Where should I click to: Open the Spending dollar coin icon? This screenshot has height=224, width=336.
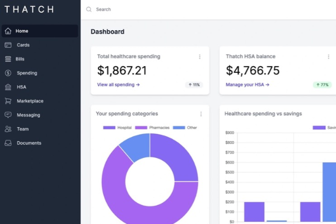tap(8, 73)
